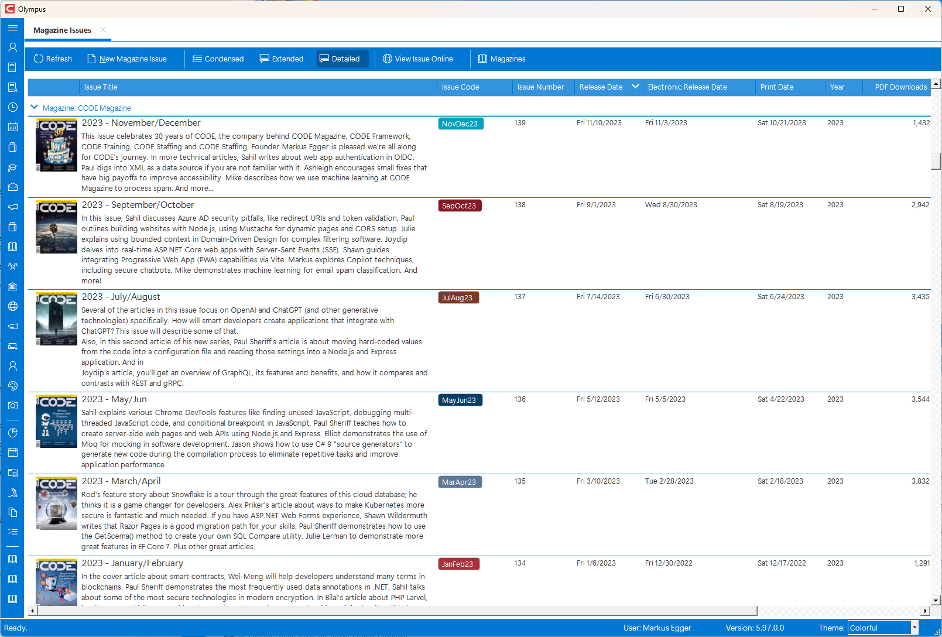Click the May/Jun 2023 cover thumbnail

pyautogui.click(x=56, y=422)
